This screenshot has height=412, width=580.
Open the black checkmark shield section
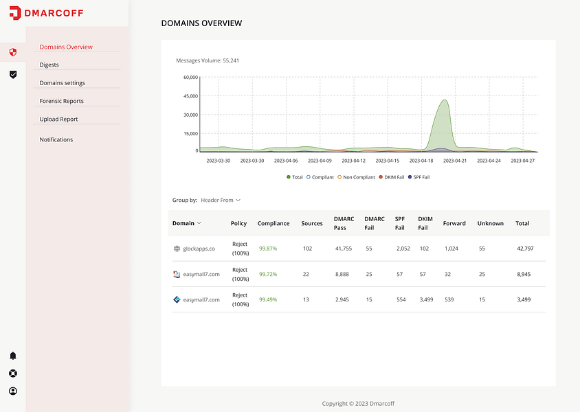click(12, 74)
